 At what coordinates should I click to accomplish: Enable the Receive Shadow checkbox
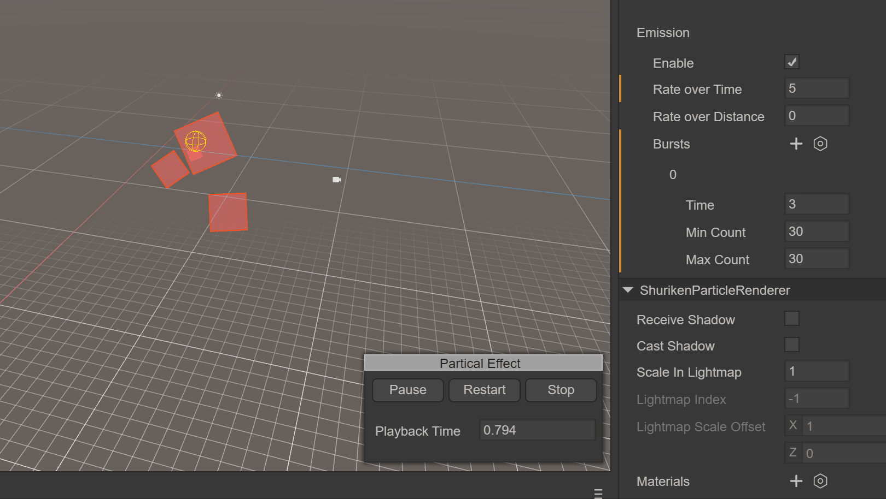(x=791, y=319)
